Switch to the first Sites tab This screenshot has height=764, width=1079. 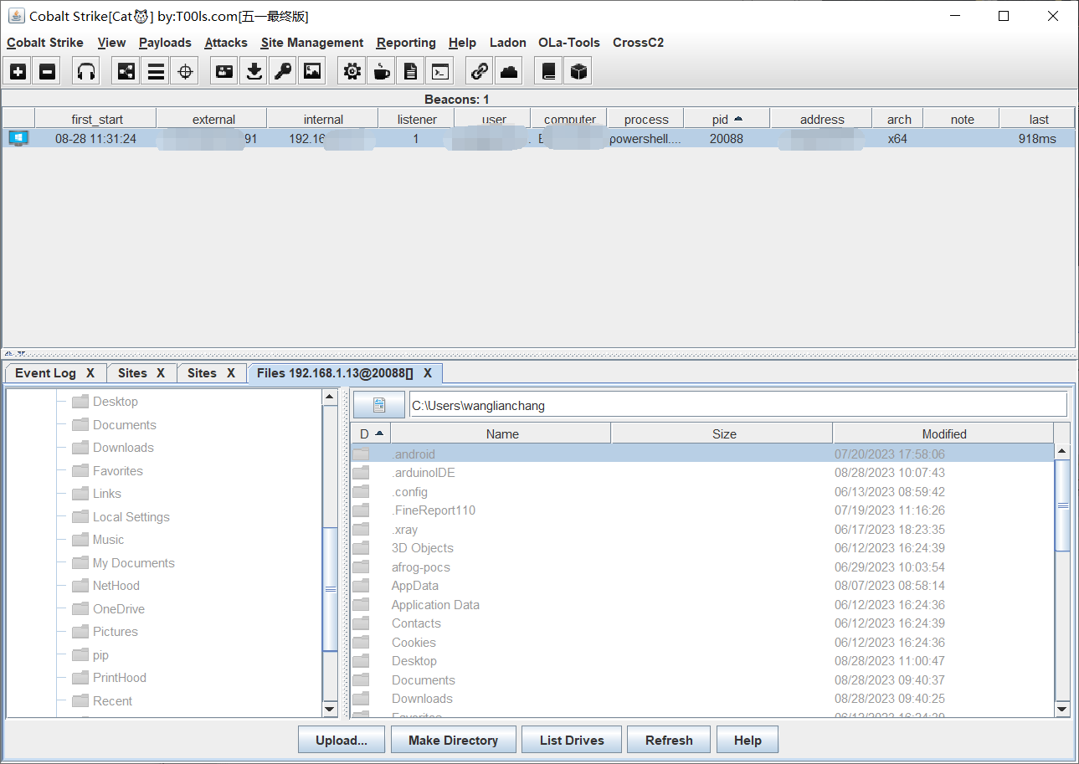point(132,373)
